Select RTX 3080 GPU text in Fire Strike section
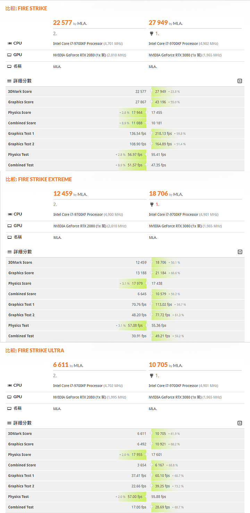 pyautogui.click(x=185, y=55)
